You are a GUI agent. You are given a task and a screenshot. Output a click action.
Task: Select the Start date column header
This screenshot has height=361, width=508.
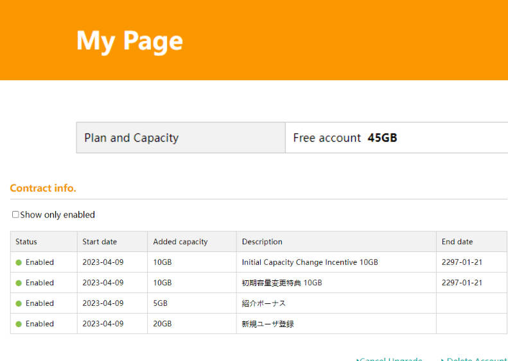pyautogui.click(x=100, y=242)
